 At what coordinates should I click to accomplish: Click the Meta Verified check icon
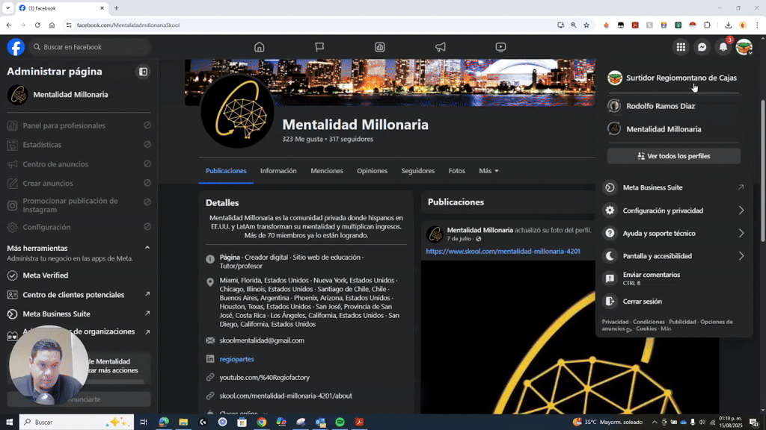(x=12, y=275)
